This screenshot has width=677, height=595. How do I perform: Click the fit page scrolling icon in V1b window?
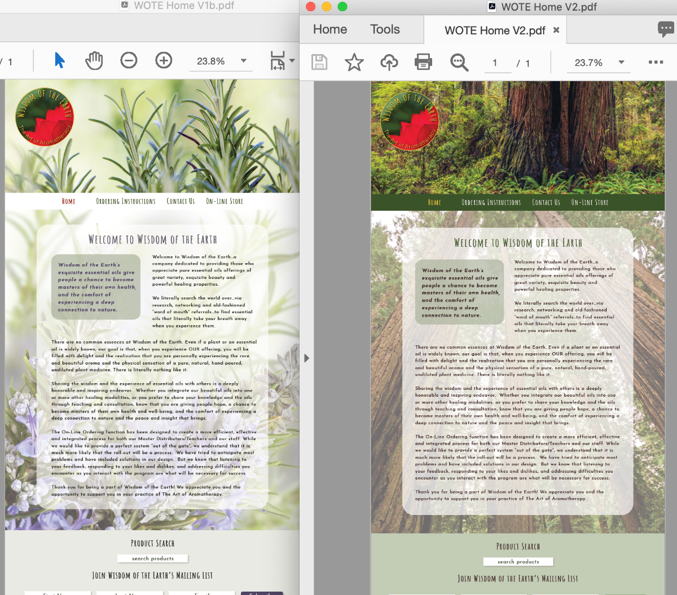tap(278, 60)
